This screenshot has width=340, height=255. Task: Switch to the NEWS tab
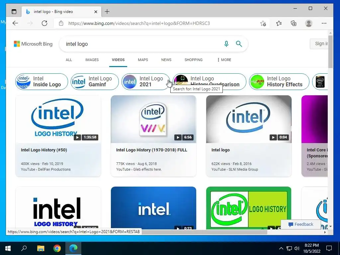coord(166,60)
